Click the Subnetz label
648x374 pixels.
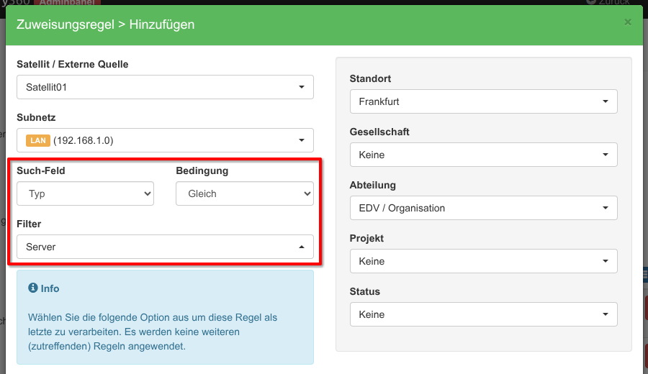[36, 117]
